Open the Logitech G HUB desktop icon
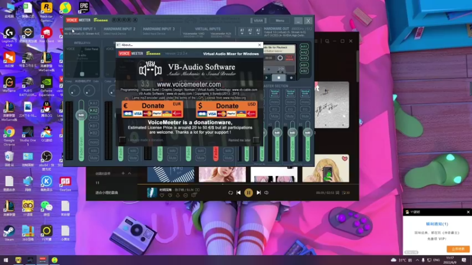 coord(9,37)
